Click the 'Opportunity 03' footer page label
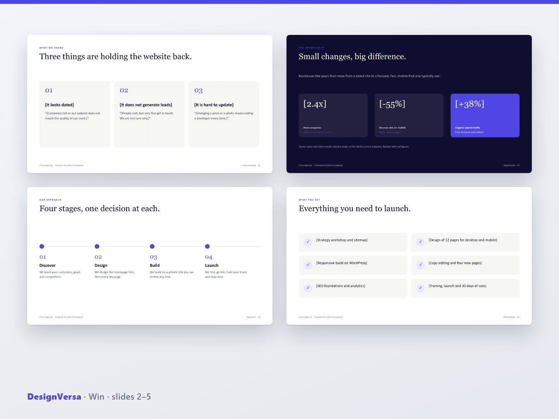 click(x=512, y=165)
